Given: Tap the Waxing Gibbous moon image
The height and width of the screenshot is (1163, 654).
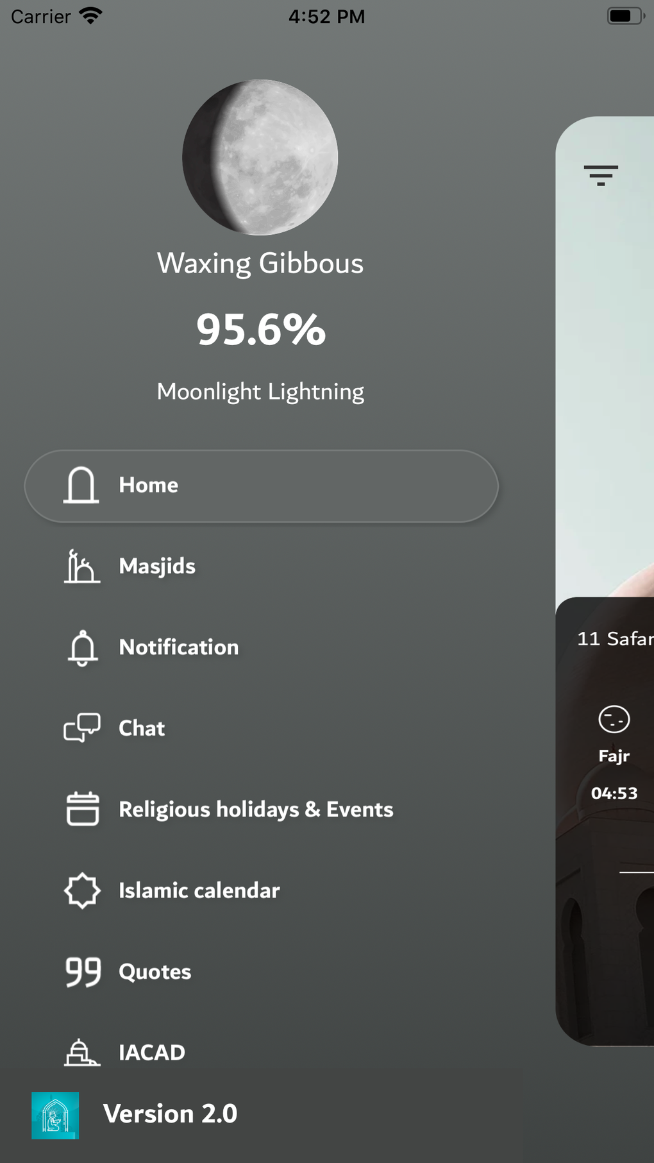Looking at the screenshot, I should [x=260, y=157].
